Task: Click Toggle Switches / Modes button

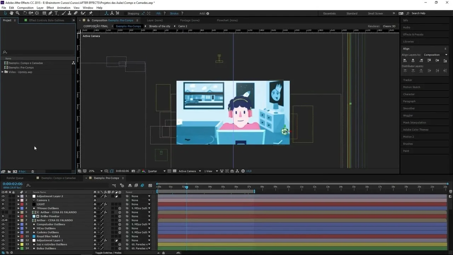Action: tap(108, 253)
